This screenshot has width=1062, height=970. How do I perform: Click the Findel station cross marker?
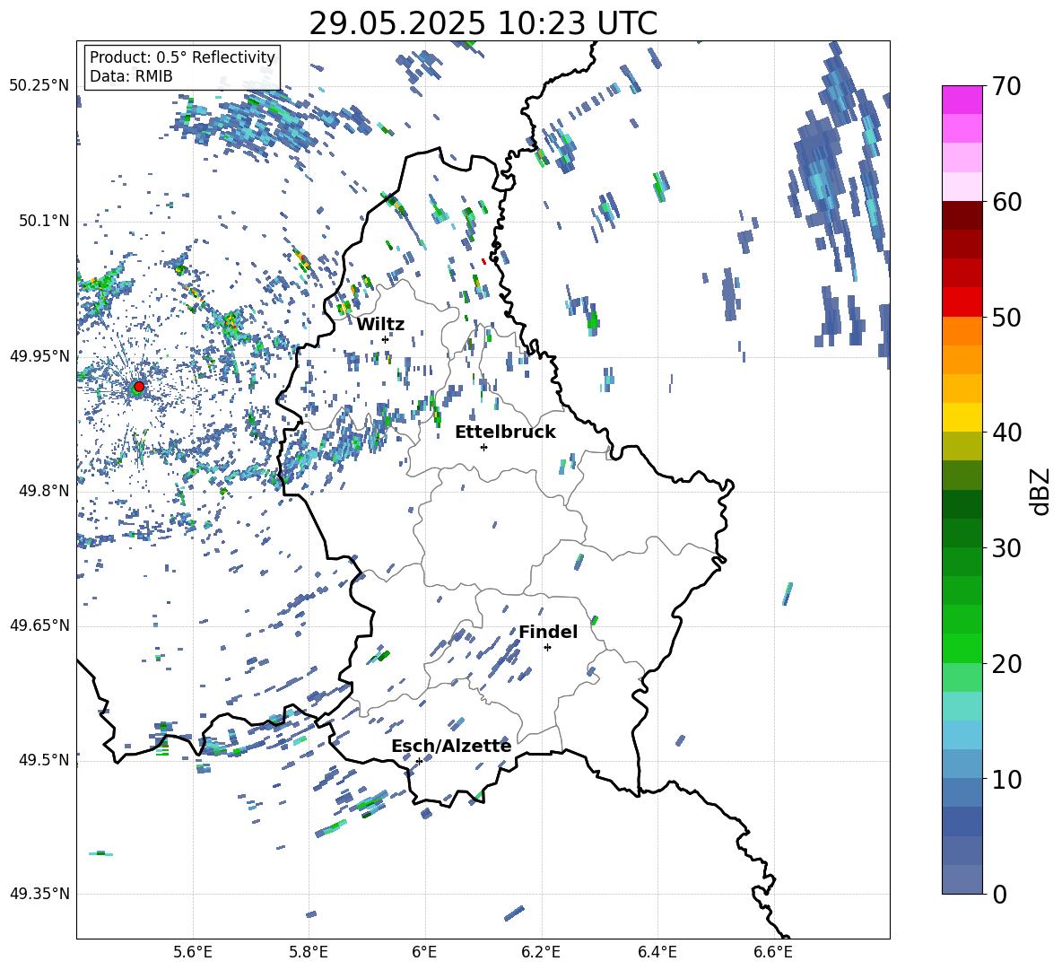coord(547,648)
